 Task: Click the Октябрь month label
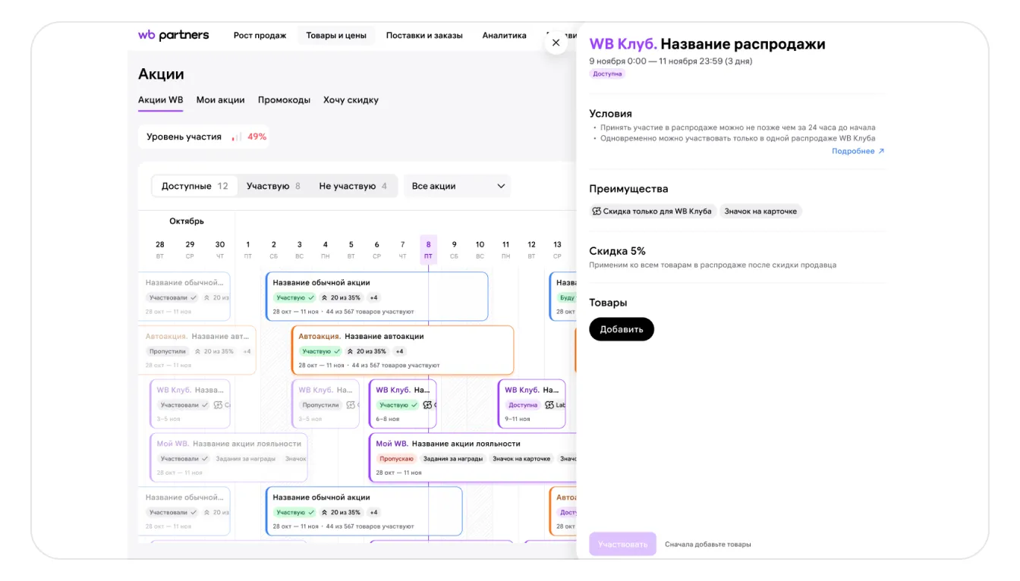coord(187,221)
